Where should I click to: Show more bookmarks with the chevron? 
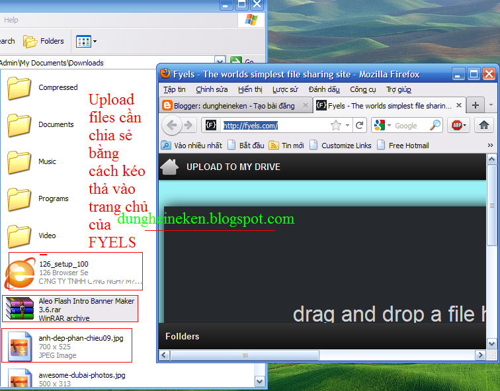[x=490, y=146]
